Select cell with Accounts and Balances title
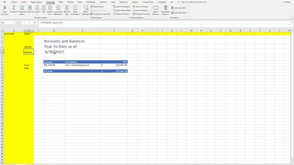 (x=64, y=41)
